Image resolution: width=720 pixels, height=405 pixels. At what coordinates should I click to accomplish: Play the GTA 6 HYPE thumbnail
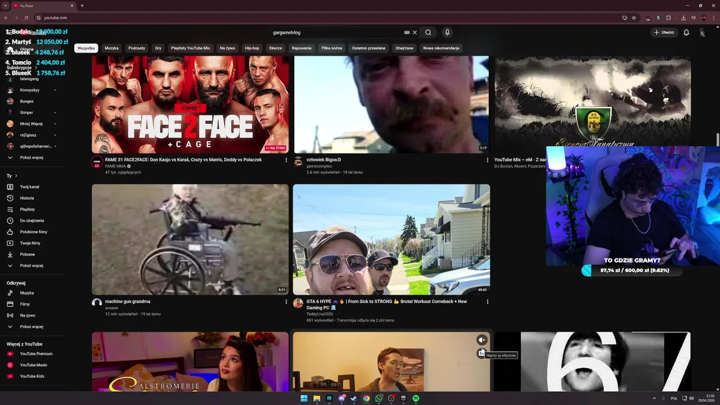pos(391,240)
